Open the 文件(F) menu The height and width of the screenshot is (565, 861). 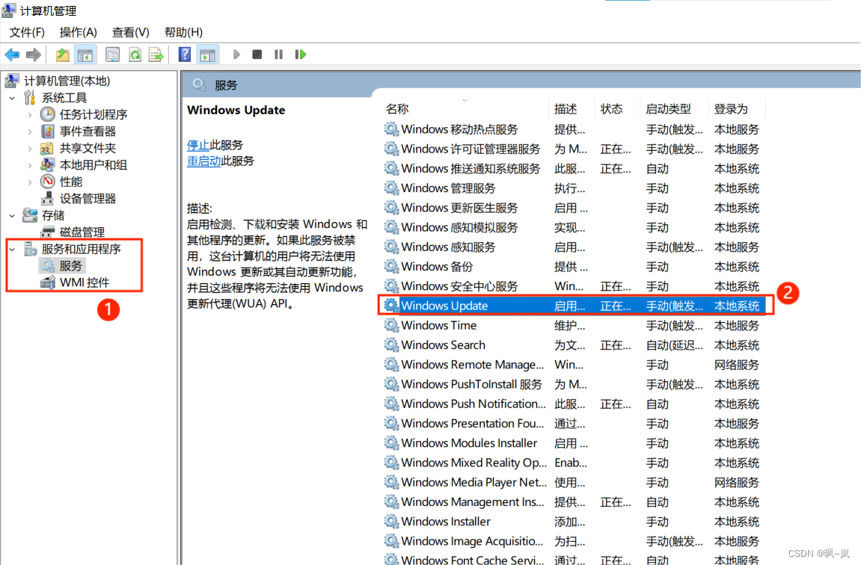point(27,32)
